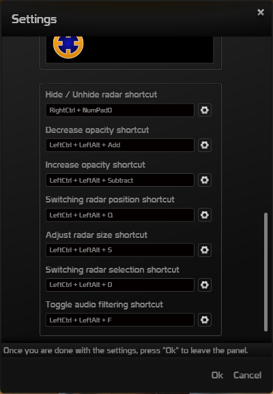This screenshot has height=394, width=273.
Task: Click gear icon for Hide / Unhide radar shortcut
Action: 205,110
